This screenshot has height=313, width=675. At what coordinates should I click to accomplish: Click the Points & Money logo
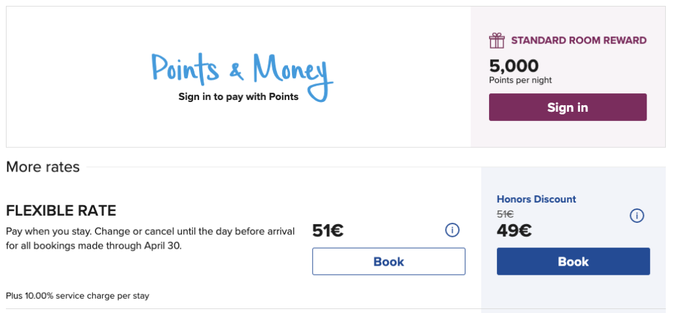(241, 70)
